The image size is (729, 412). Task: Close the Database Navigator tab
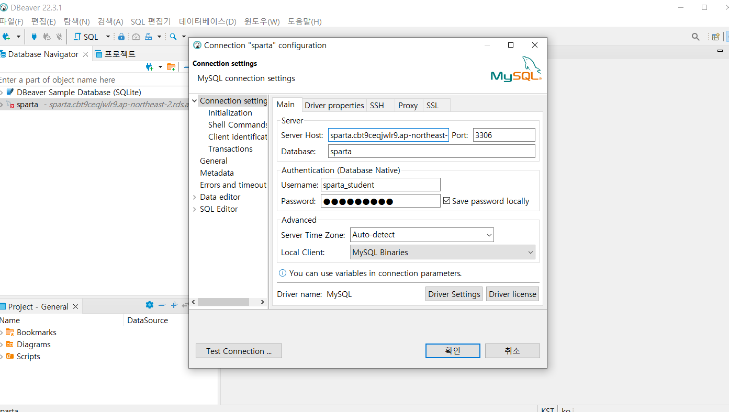click(86, 54)
